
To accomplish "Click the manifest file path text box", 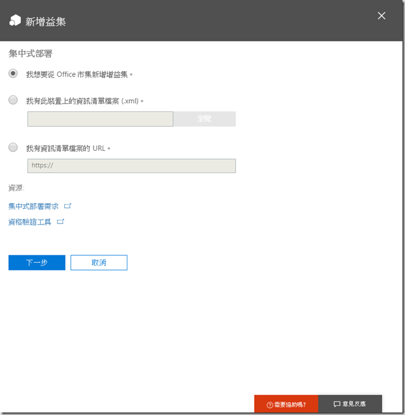I will 100,119.
